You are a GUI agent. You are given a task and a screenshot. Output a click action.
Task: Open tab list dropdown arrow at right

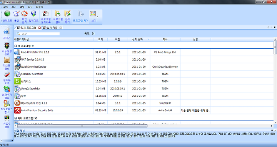click(275, 27)
